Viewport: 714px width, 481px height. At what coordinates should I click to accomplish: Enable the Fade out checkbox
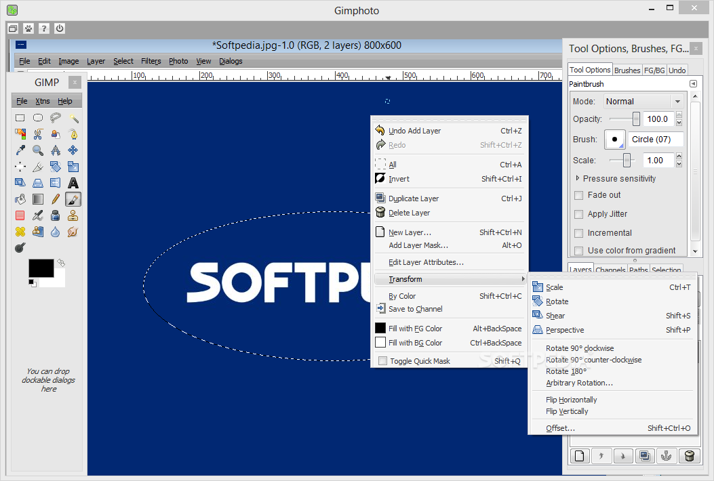(579, 195)
